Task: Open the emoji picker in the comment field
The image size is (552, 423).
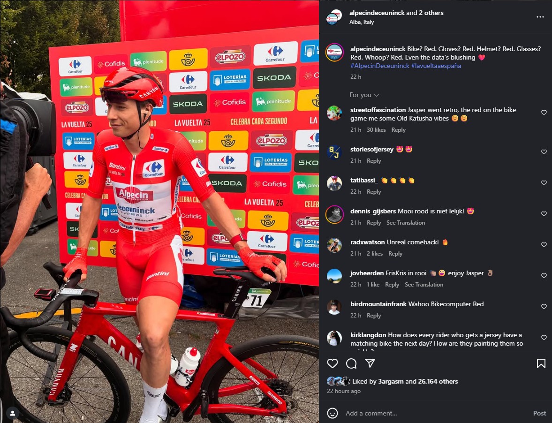Action: pyautogui.click(x=333, y=413)
